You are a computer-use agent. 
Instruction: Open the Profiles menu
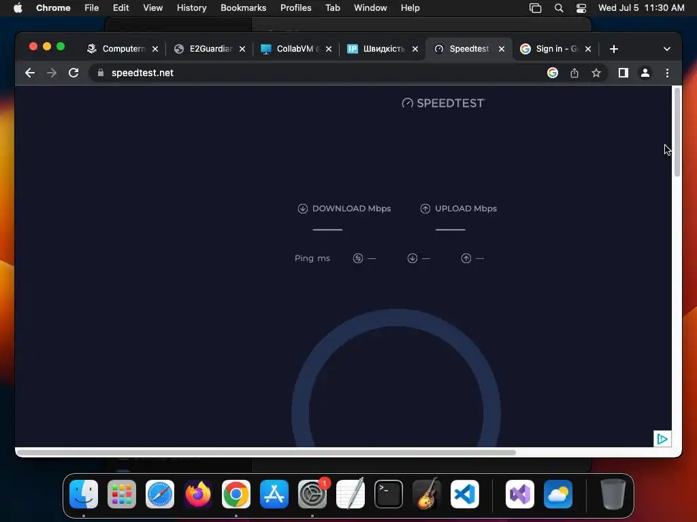(x=295, y=8)
